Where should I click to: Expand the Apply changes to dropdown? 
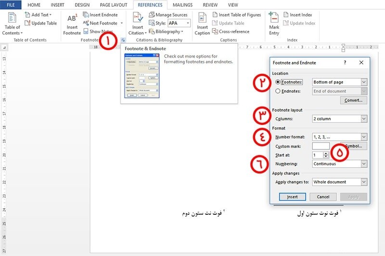pos(364,182)
